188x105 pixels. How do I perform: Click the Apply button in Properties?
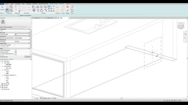pyautogui.click(x=28, y=57)
